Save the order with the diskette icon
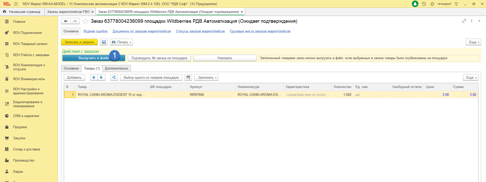This screenshot has height=182, width=486. tap(104, 42)
